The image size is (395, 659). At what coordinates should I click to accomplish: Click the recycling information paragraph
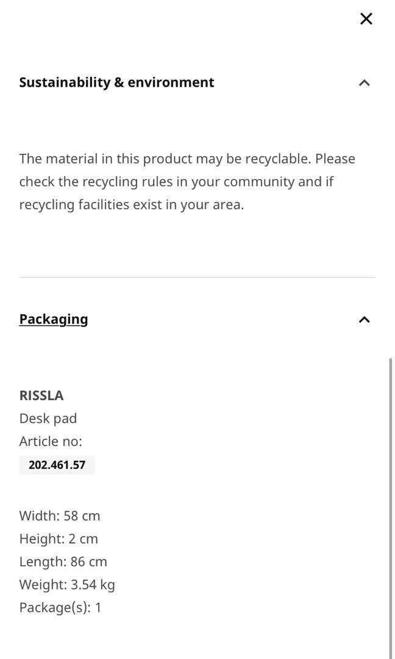187,181
